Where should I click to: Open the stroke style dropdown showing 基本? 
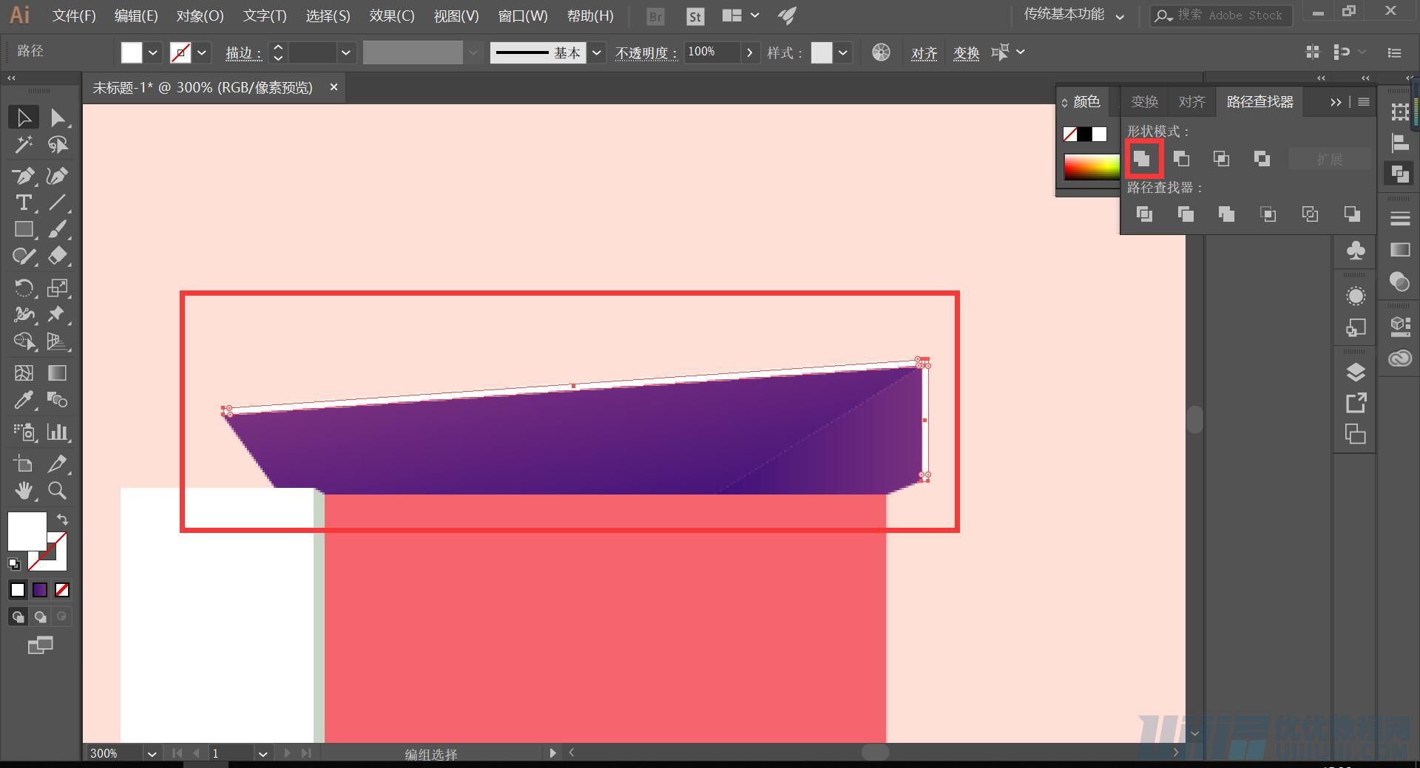tap(596, 52)
